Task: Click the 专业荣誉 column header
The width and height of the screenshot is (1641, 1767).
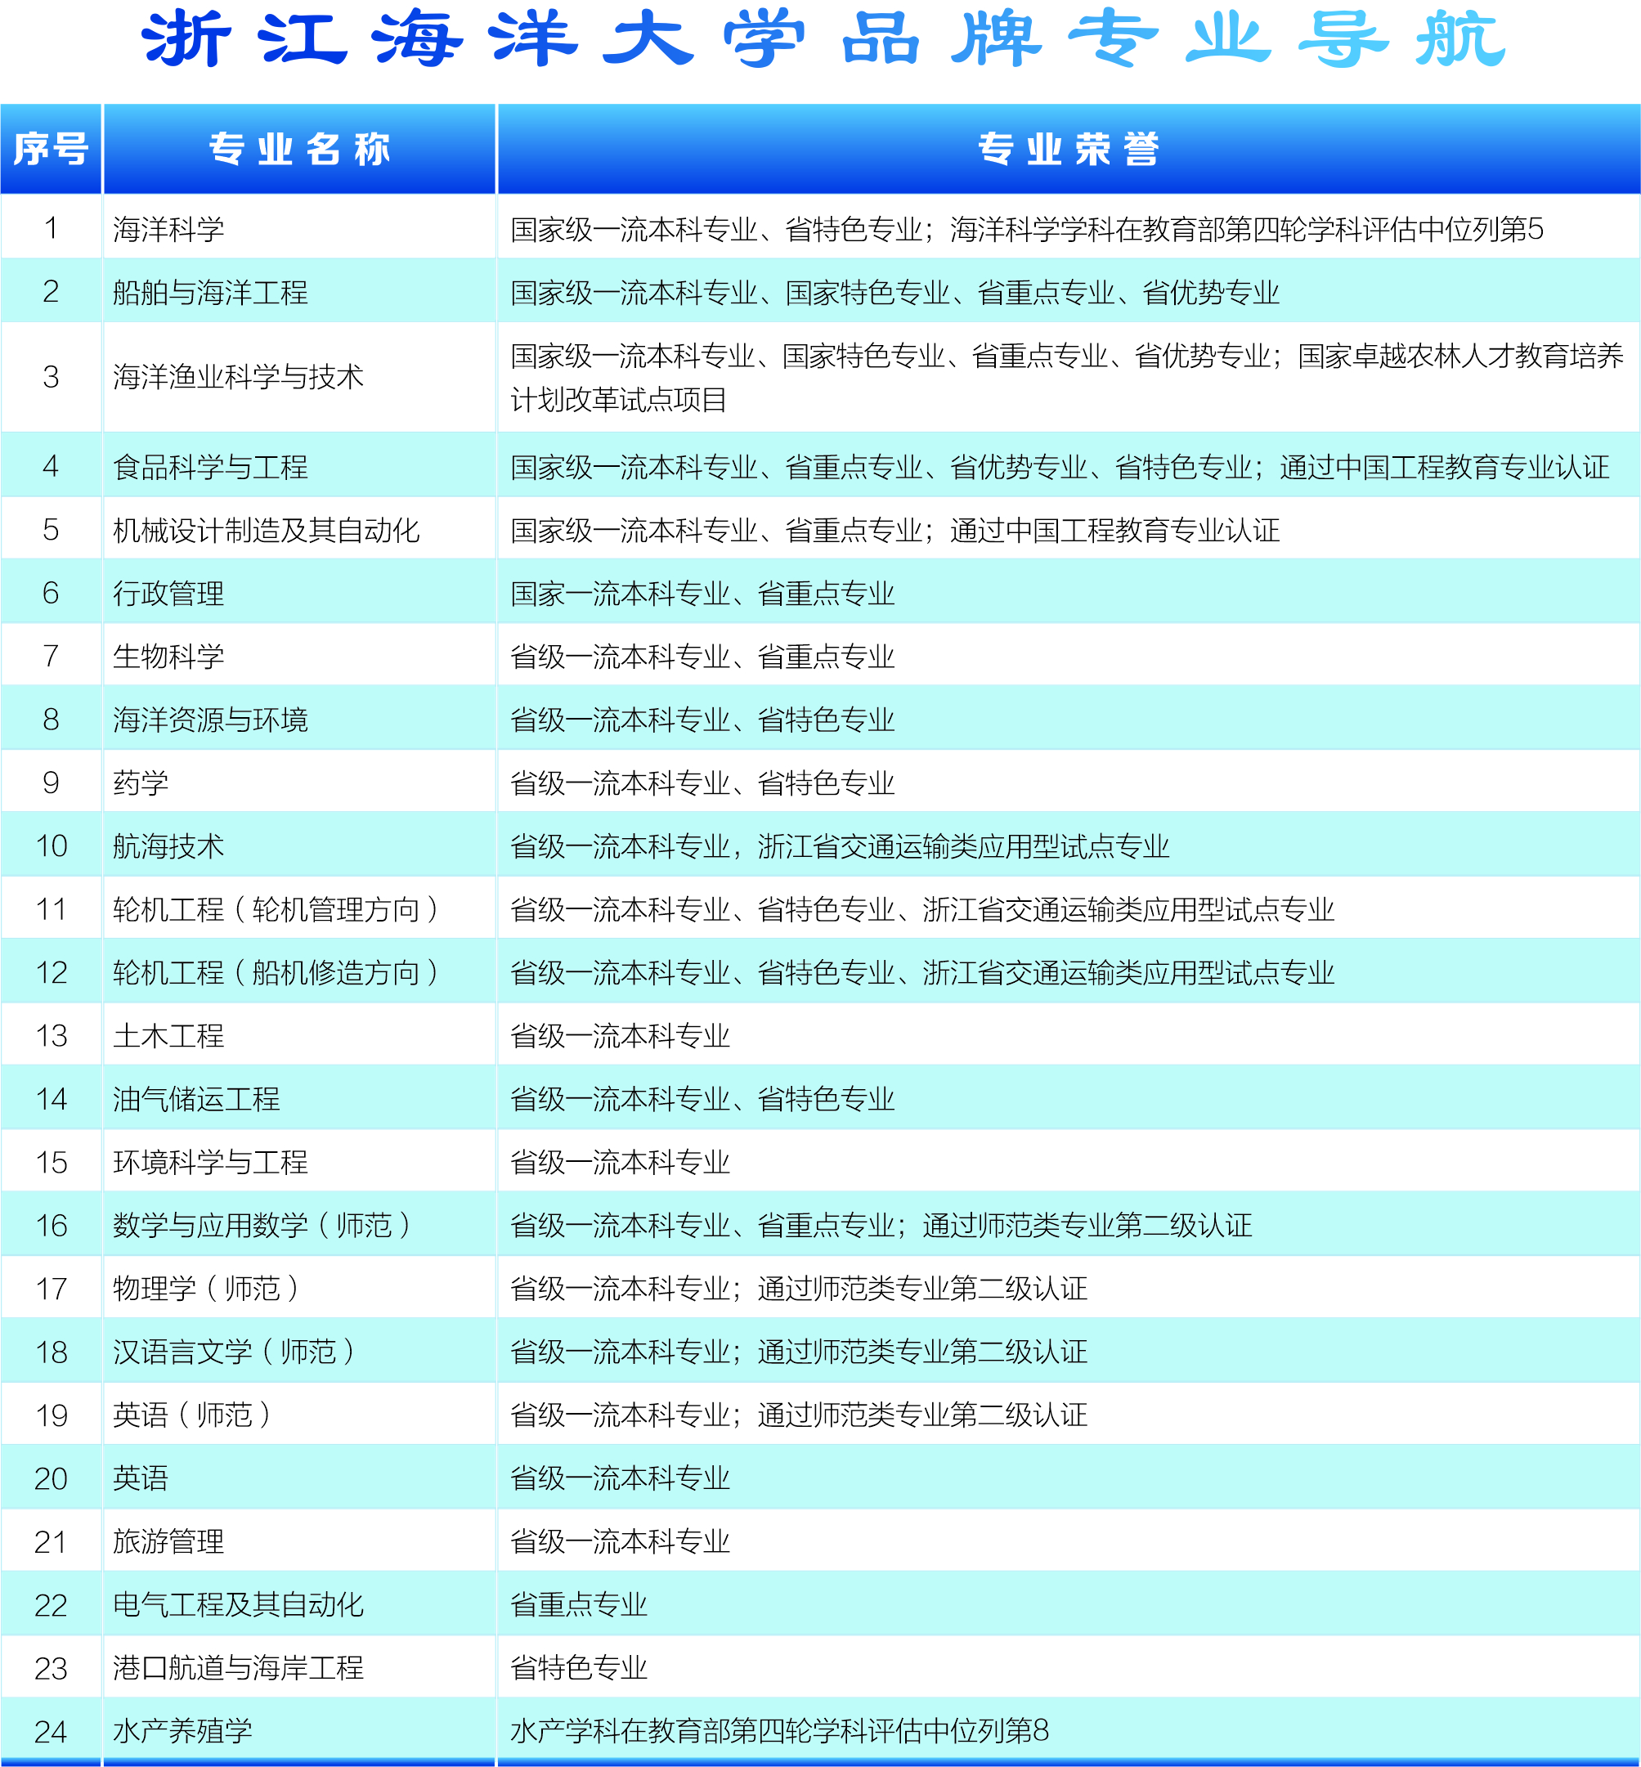Action: 1069,149
